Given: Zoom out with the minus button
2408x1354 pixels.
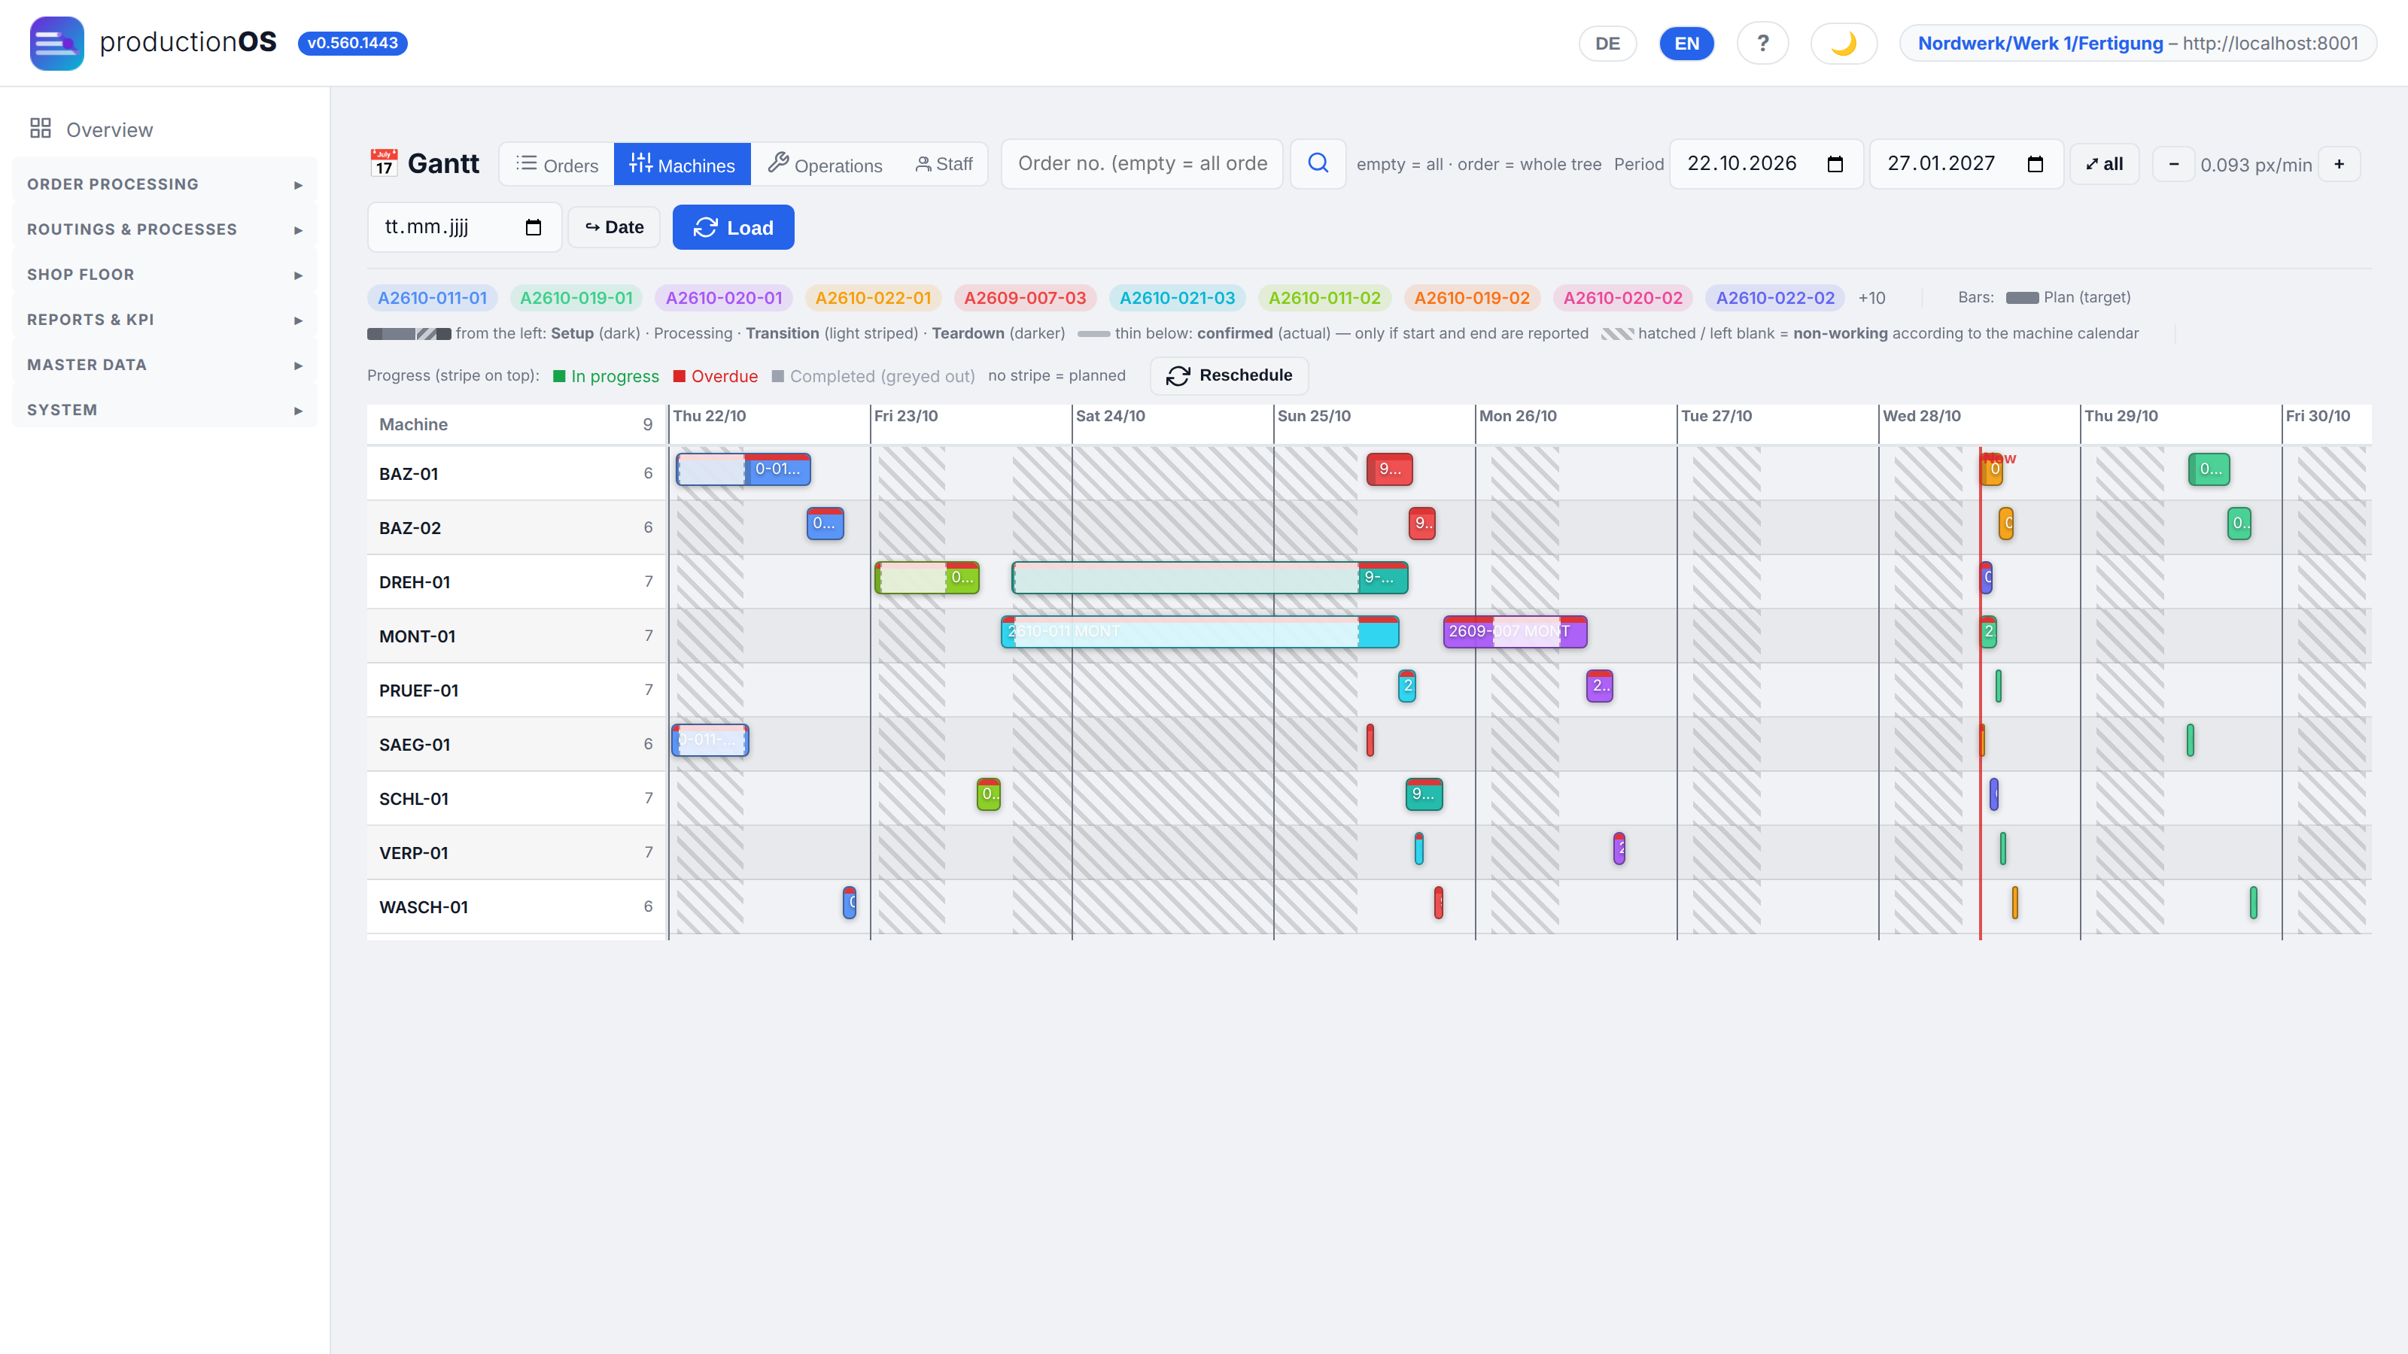Looking at the screenshot, I should click(x=2173, y=165).
